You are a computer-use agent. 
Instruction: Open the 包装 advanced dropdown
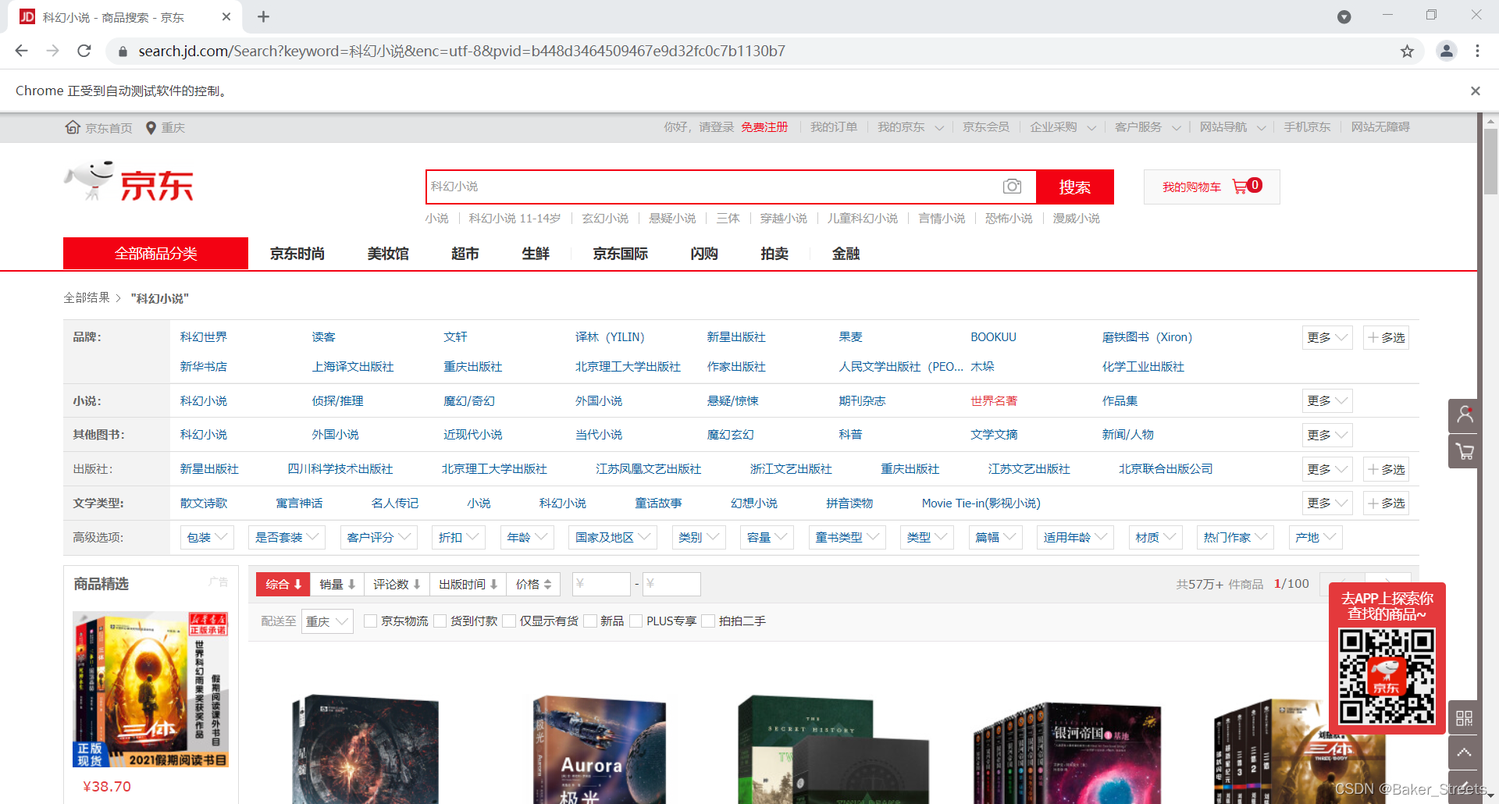tap(207, 537)
